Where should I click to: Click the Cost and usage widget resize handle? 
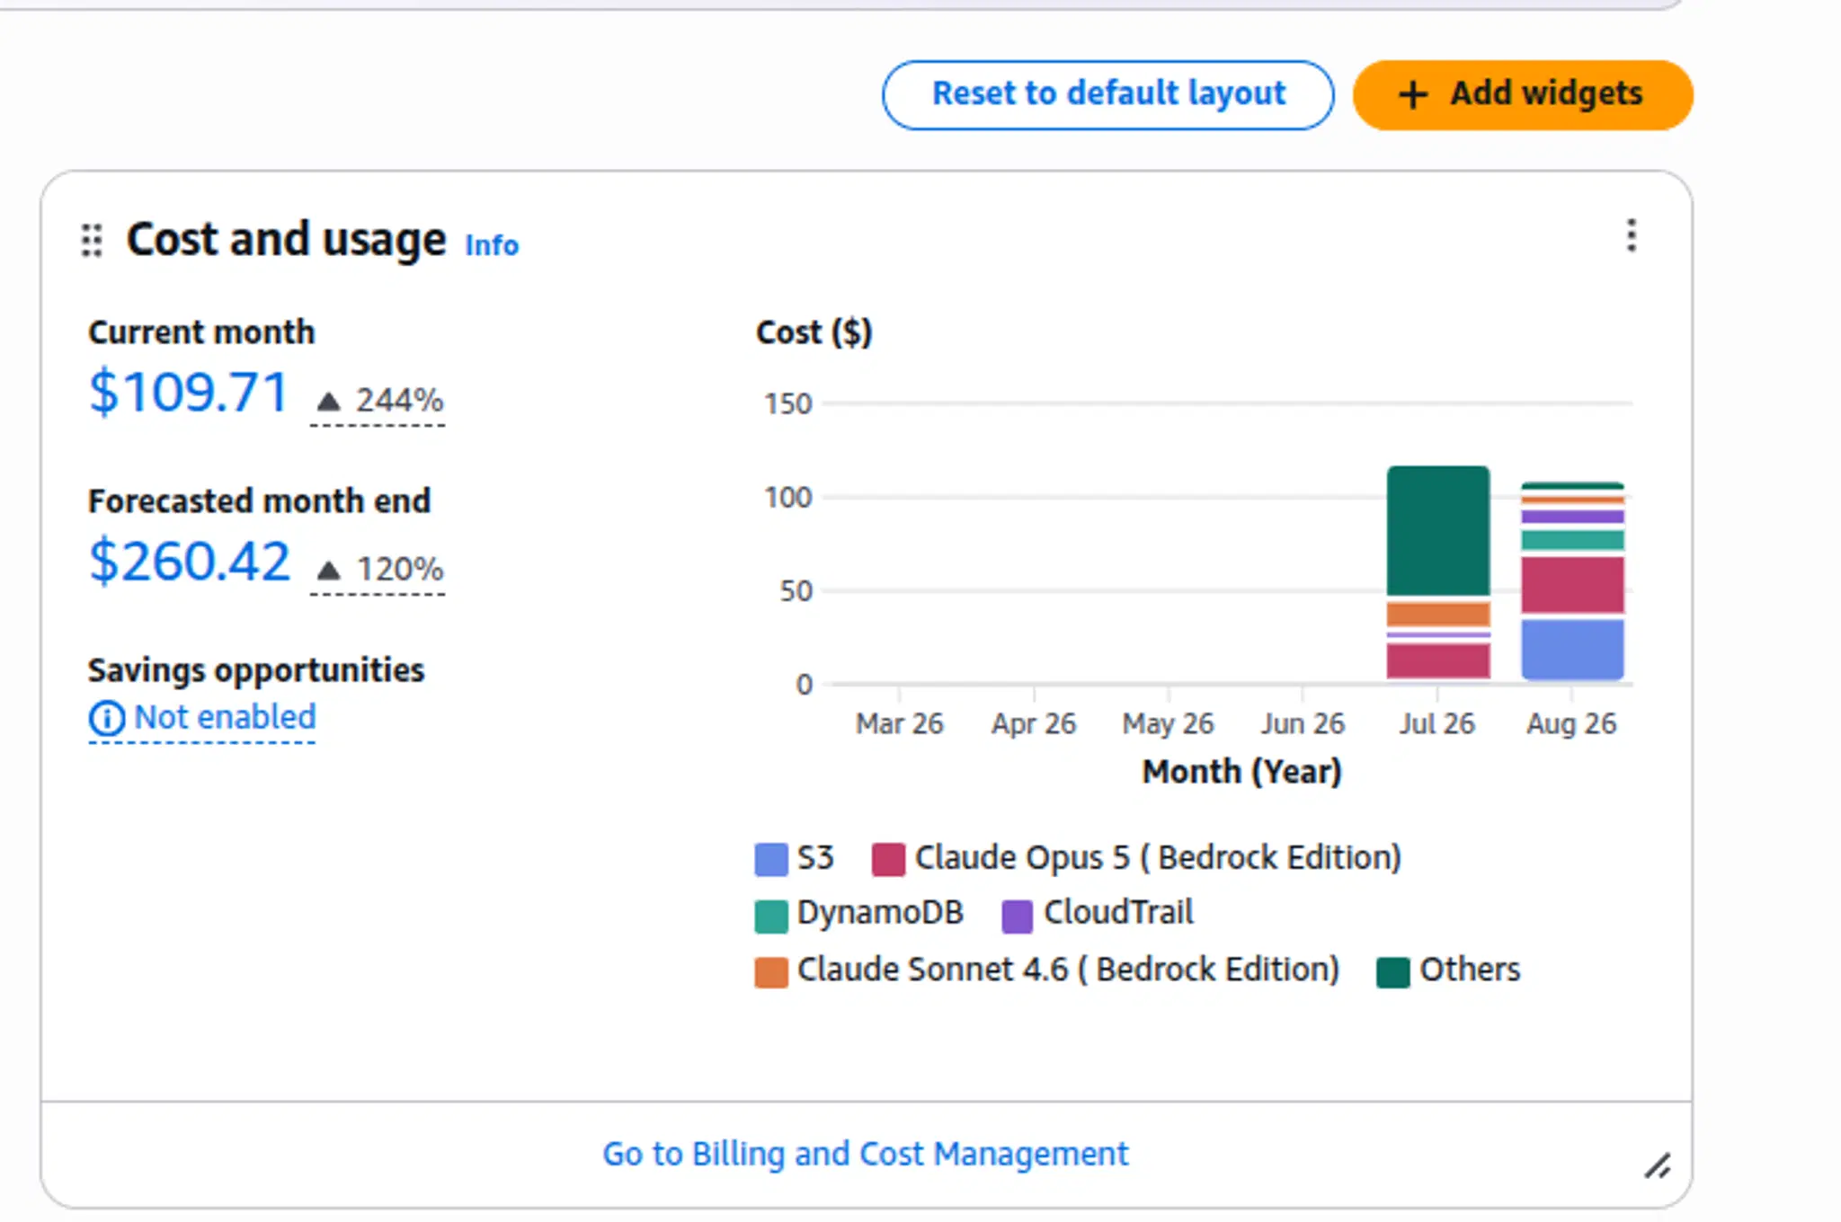1658,1166
